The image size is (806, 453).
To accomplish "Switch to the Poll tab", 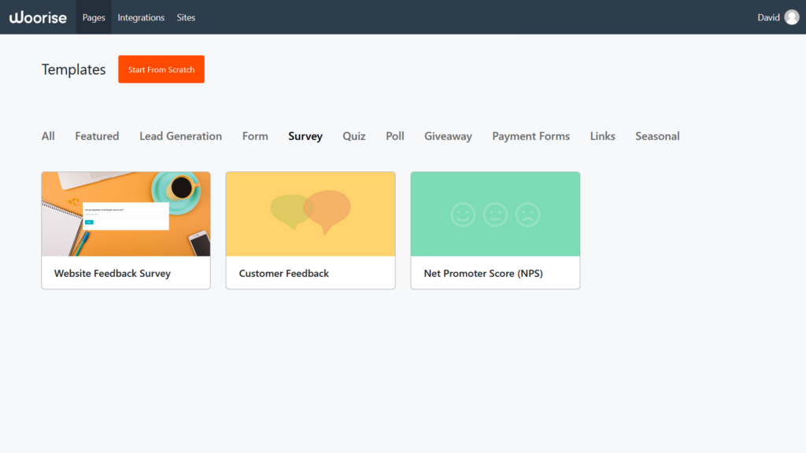I will click(395, 136).
